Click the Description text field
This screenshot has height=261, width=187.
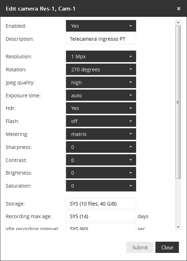pos(101,39)
